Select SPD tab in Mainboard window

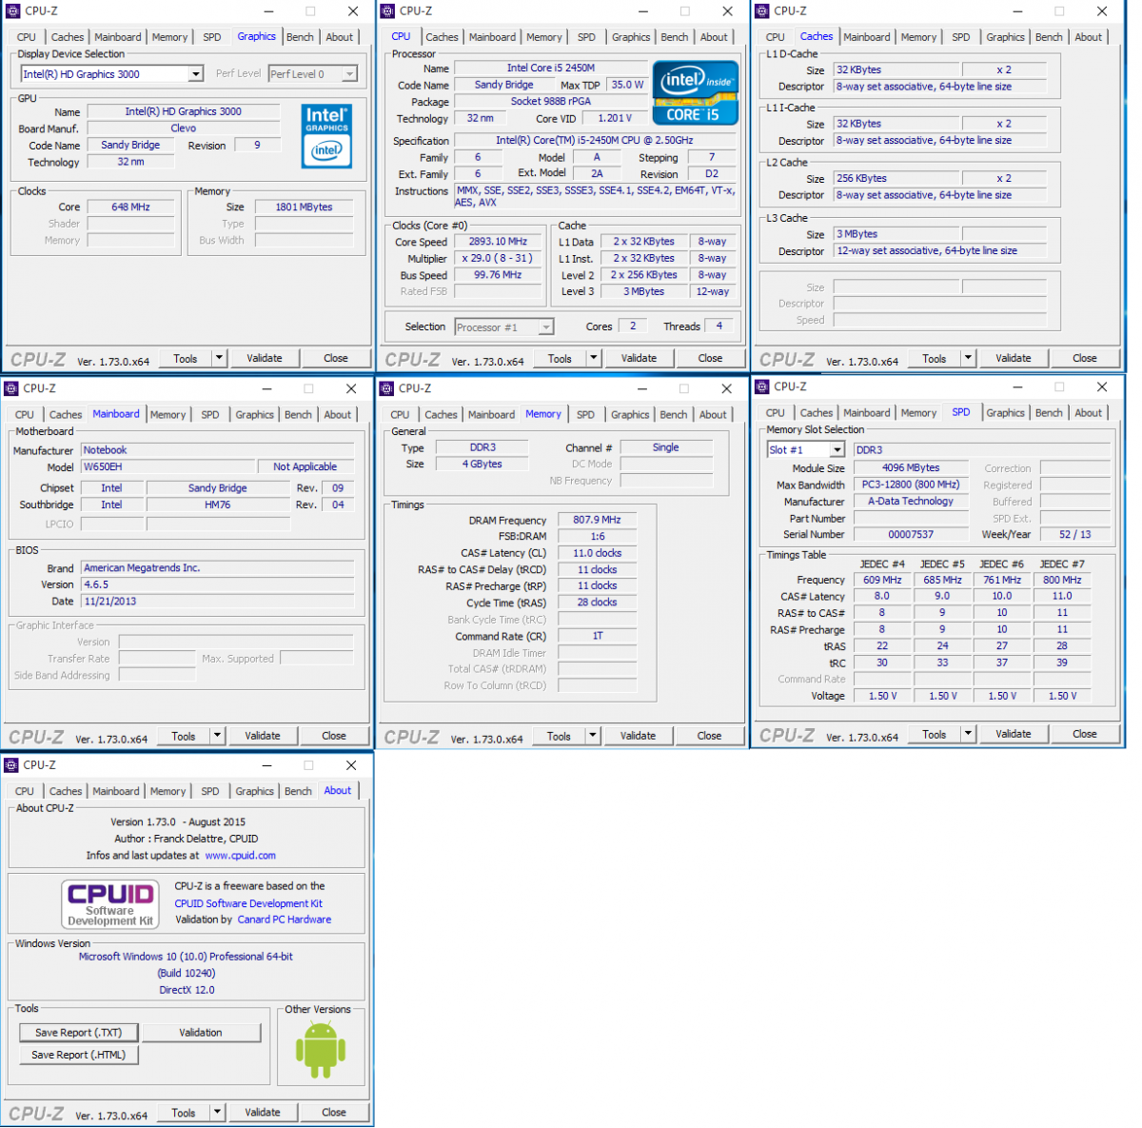click(x=210, y=415)
